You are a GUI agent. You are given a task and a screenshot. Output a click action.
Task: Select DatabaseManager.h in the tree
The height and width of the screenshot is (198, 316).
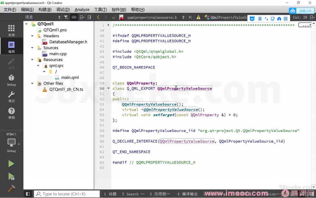pos(68,42)
